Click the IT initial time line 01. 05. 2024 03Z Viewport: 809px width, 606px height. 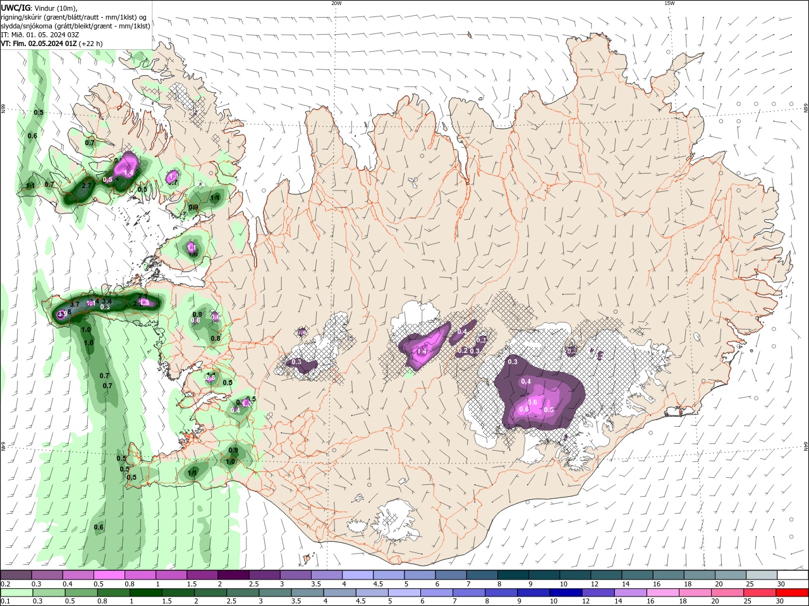pos(40,35)
